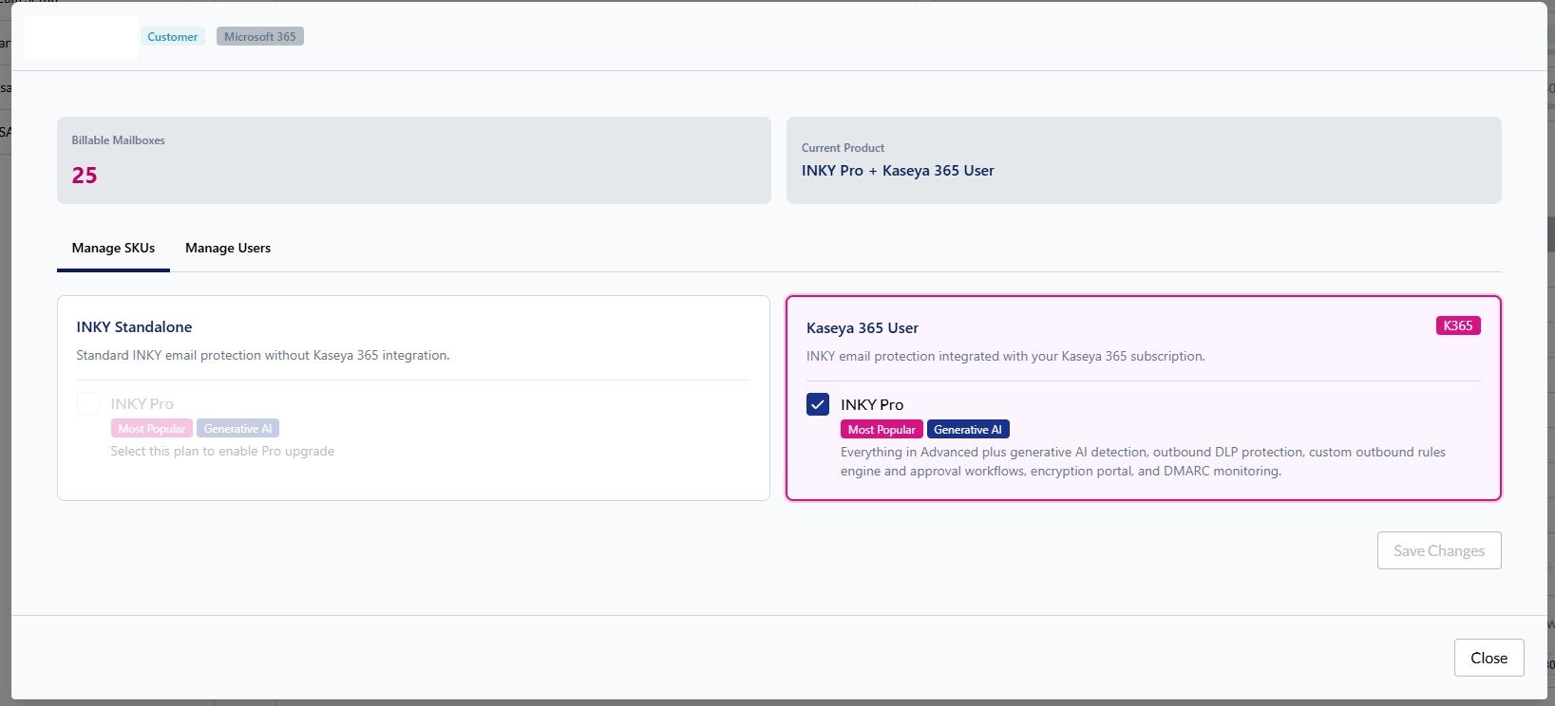Close the dialog with the Close button
Image resolution: width=1555 pixels, height=706 pixels.
click(x=1489, y=658)
